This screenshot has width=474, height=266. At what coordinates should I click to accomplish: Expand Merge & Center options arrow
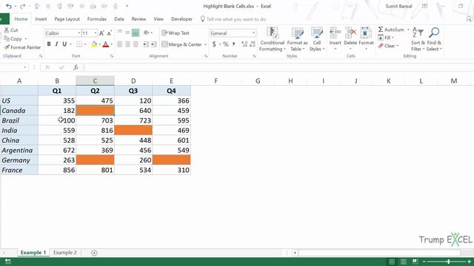206,44
